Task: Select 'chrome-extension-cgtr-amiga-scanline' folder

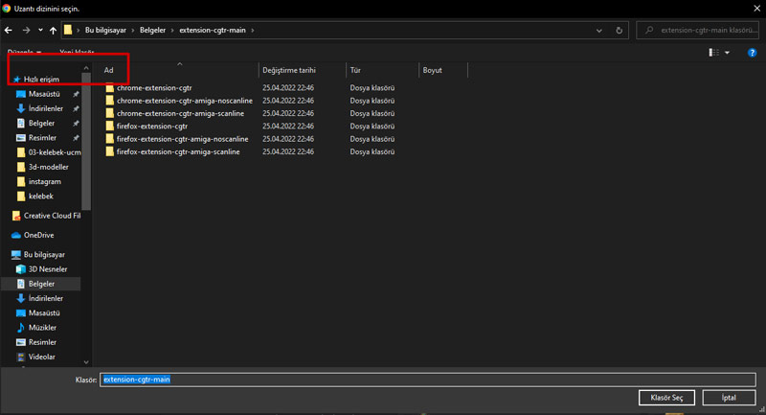Action: [180, 113]
